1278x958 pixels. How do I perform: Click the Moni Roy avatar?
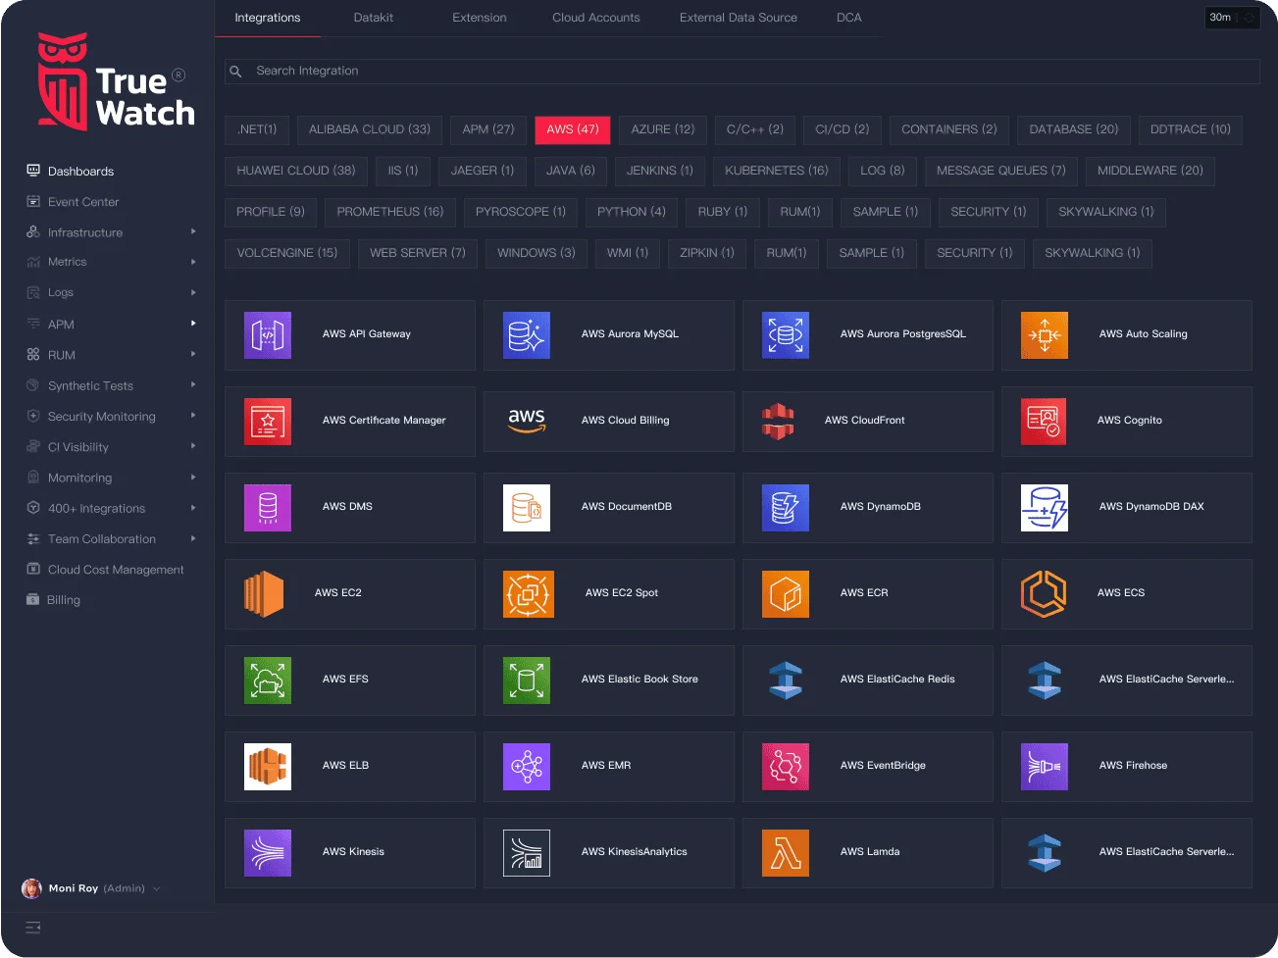pyautogui.click(x=31, y=888)
